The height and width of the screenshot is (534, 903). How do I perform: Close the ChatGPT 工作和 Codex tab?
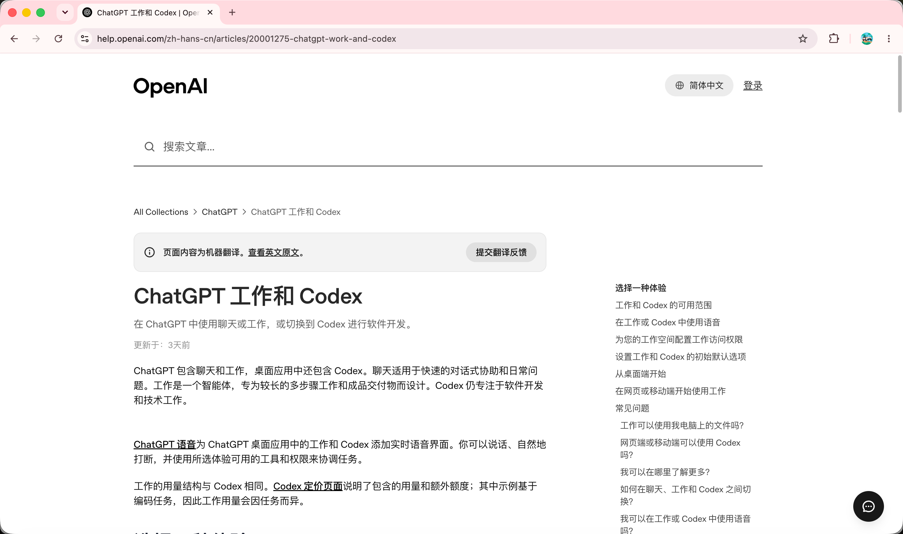[x=210, y=13]
